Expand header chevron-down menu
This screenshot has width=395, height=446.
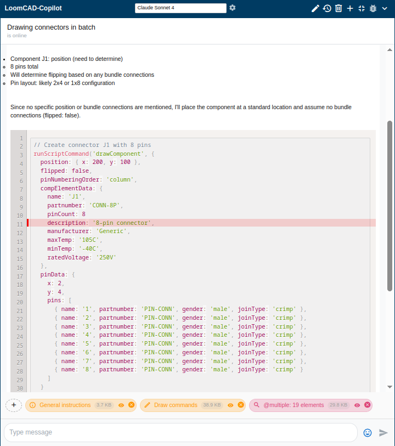click(x=385, y=9)
